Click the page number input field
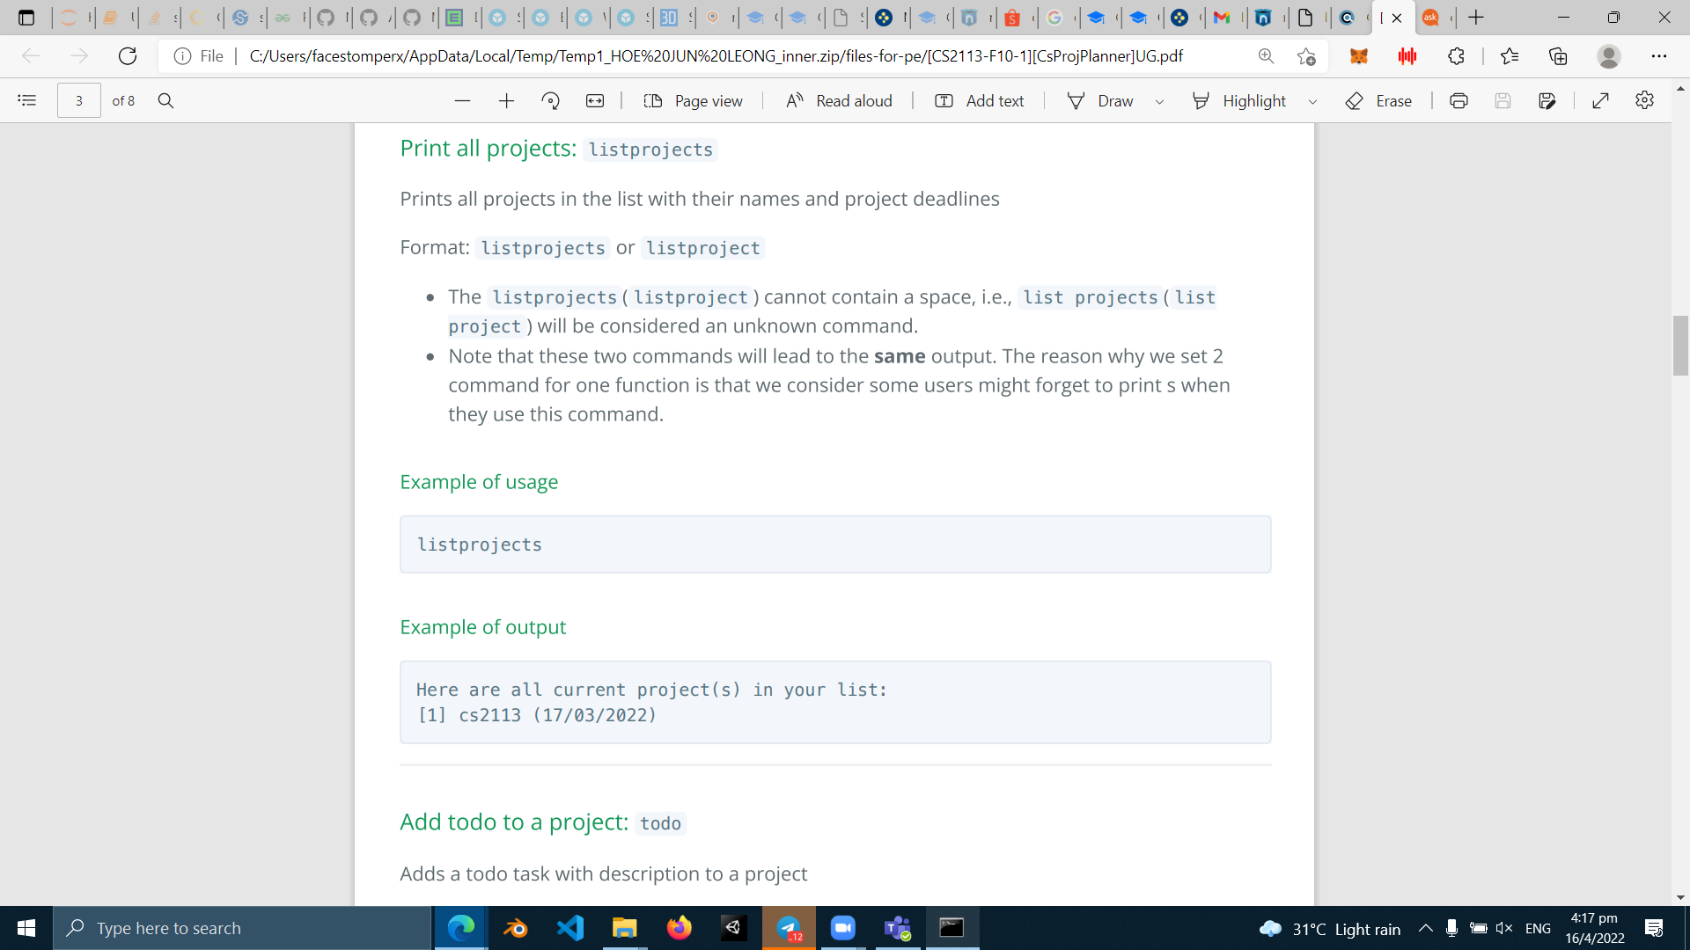This screenshot has height=950, width=1690. point(78,100)
